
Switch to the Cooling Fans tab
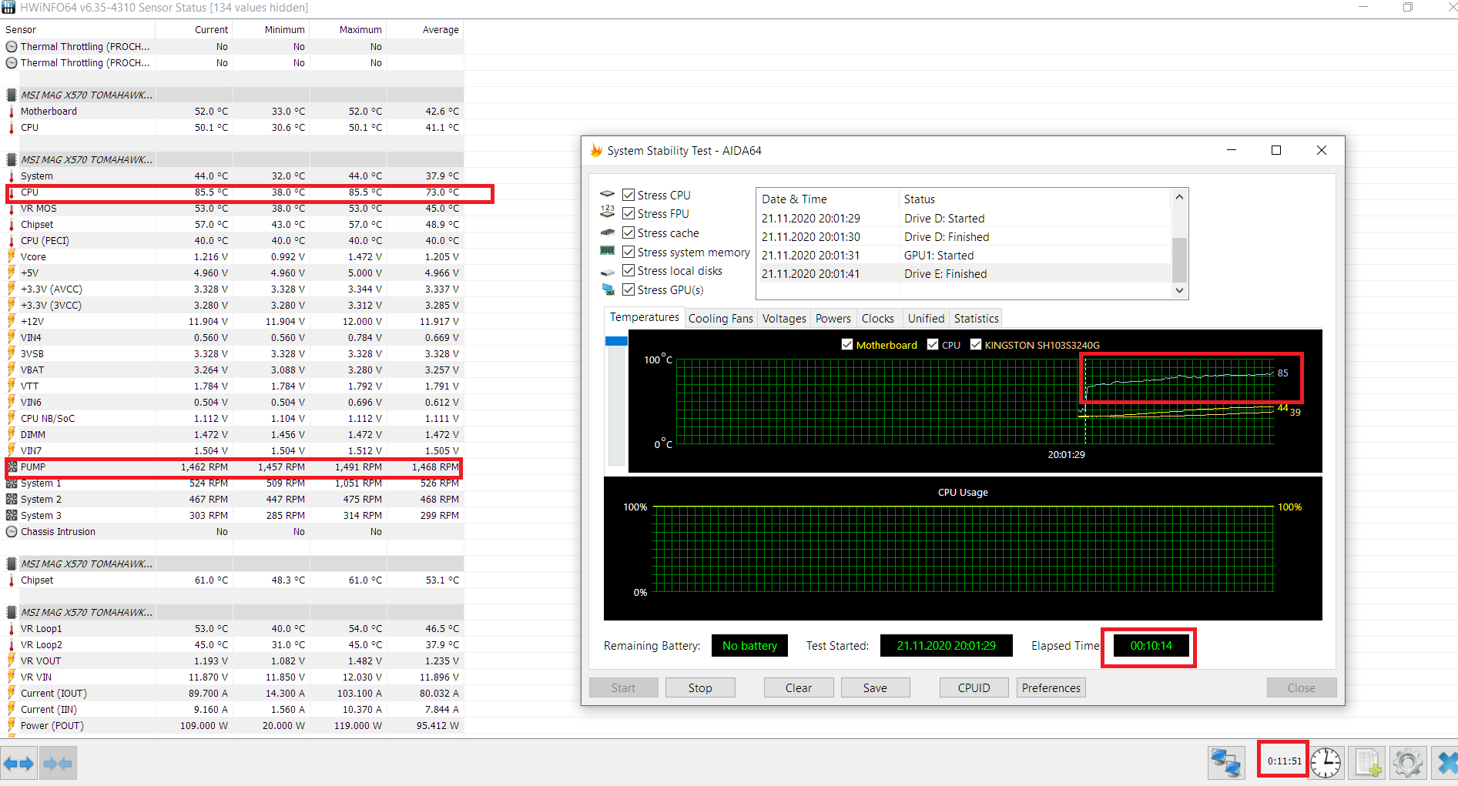pyautogui.click(x=720, y=318)
